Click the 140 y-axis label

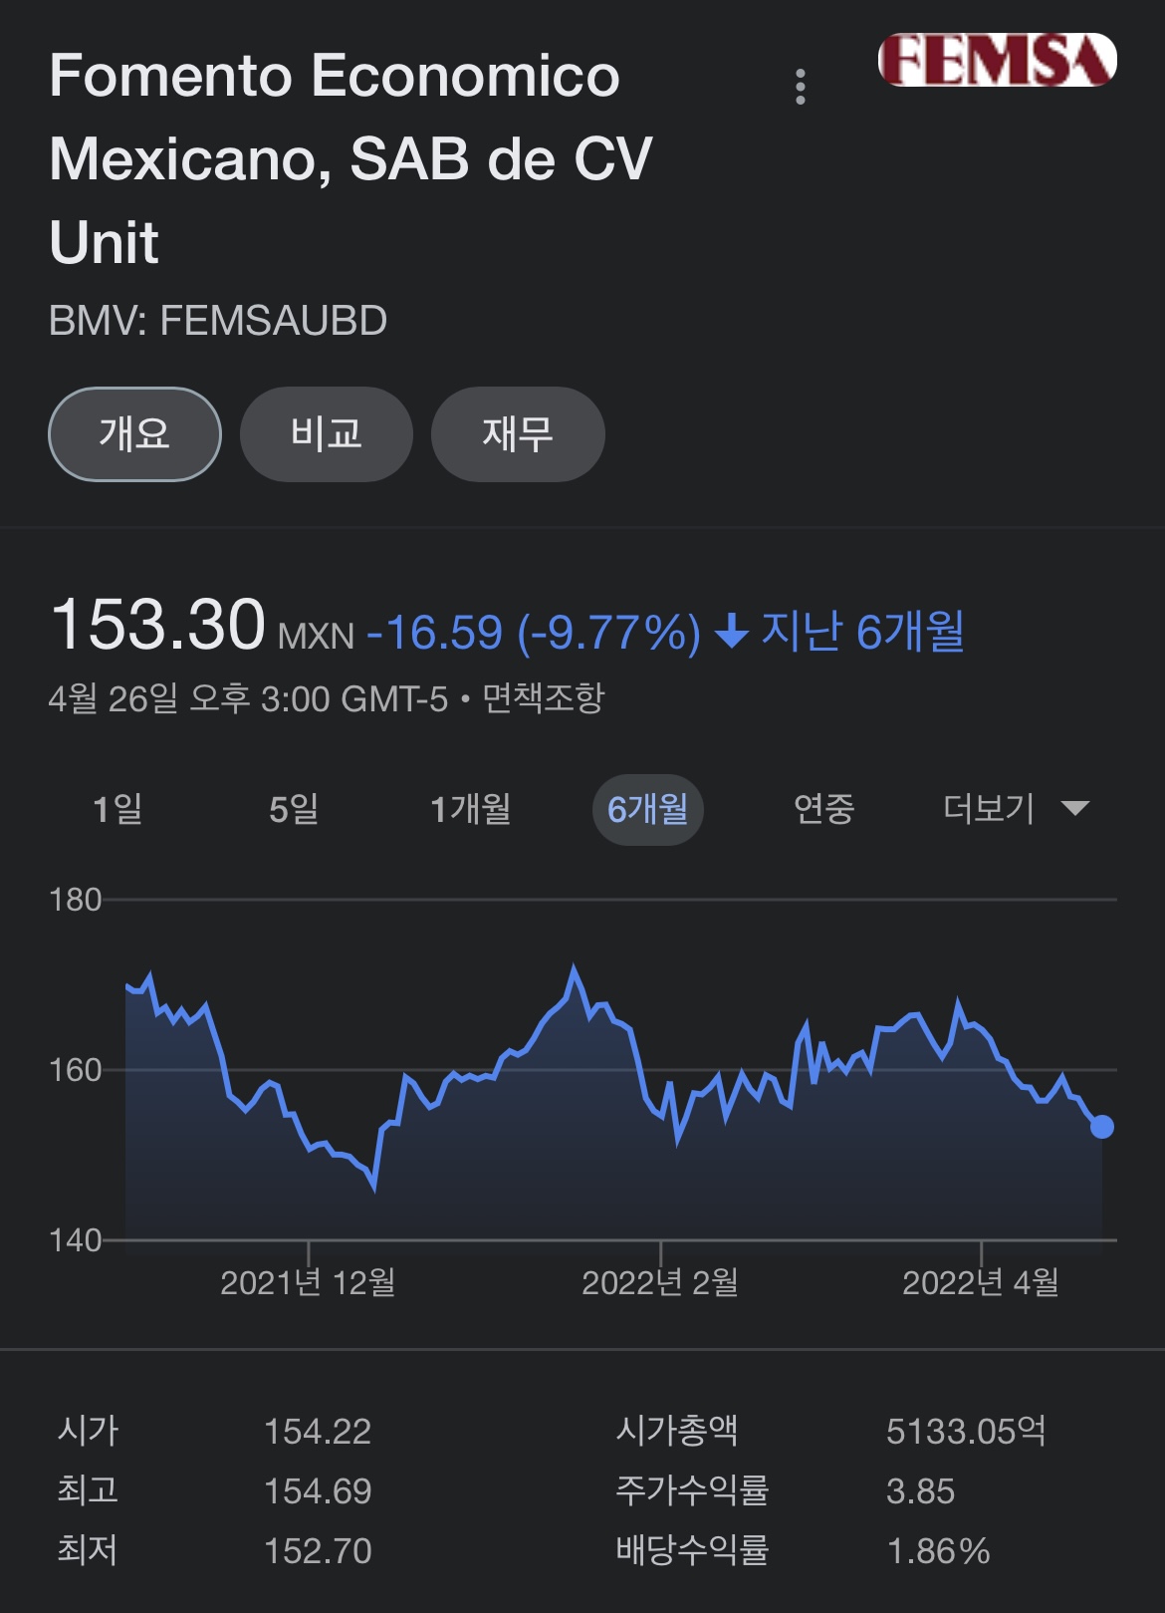(x=76, y=1240)
